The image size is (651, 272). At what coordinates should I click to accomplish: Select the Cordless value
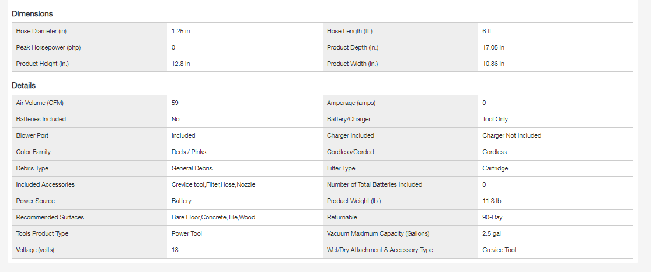click(x=495, y=152)
